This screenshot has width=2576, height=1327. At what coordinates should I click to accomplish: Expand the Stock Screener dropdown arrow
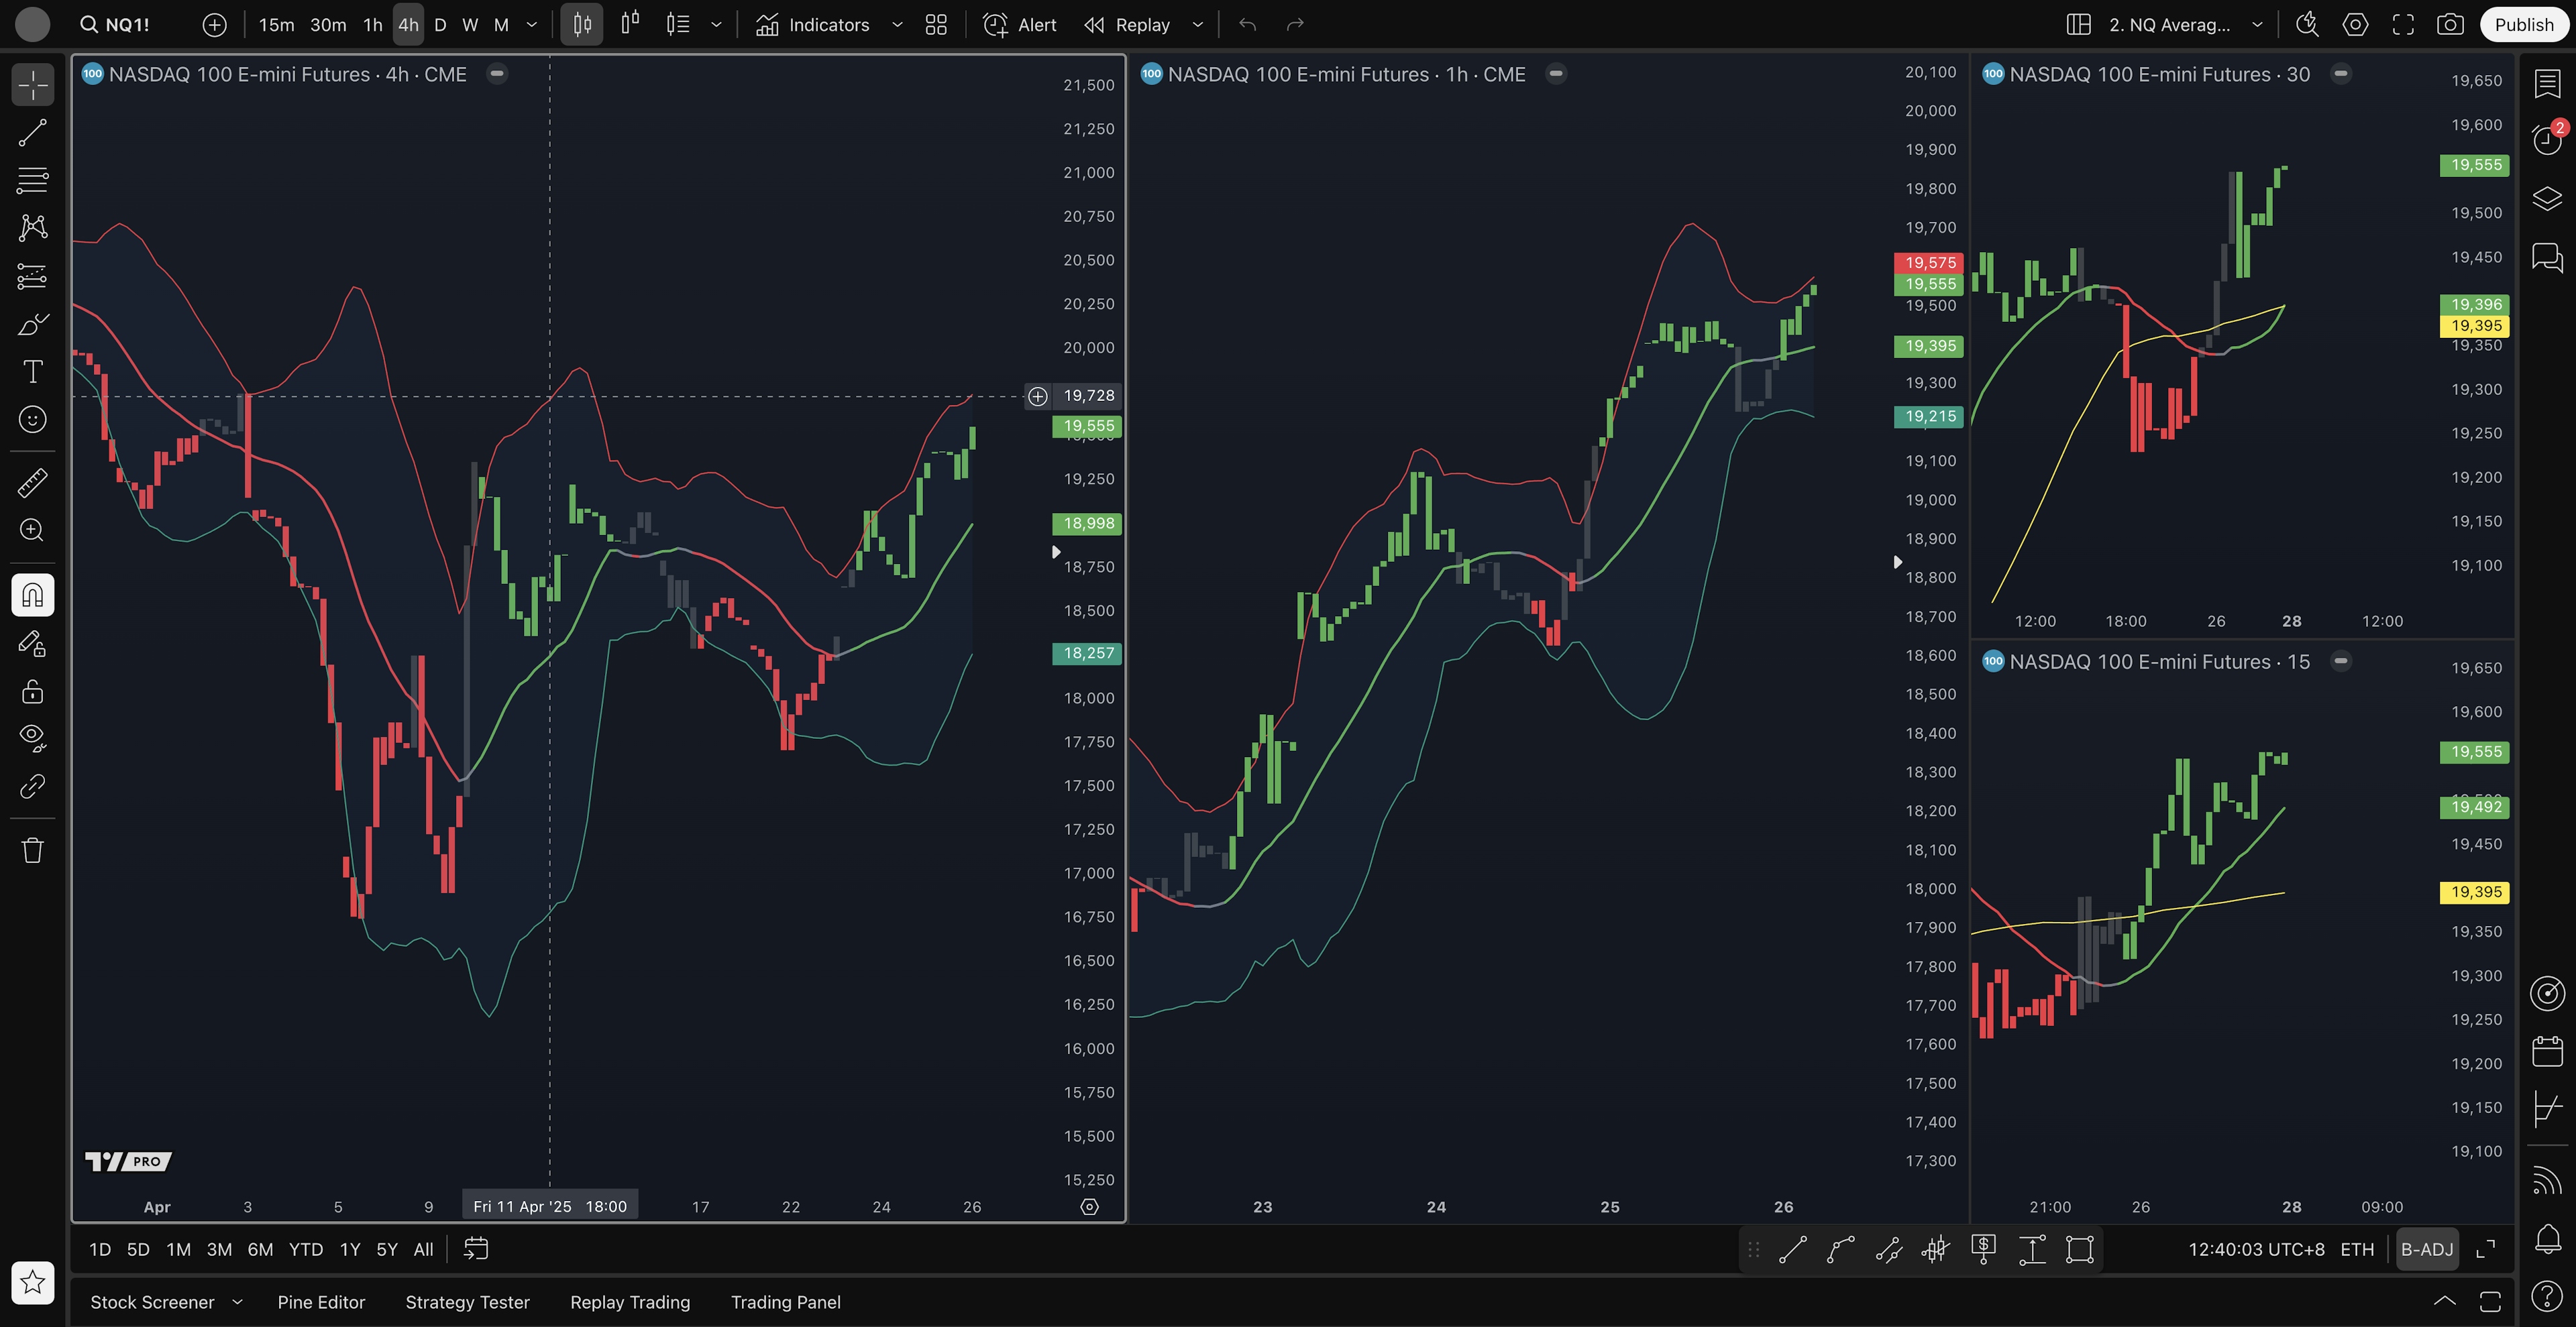(x=237, y=1302)
